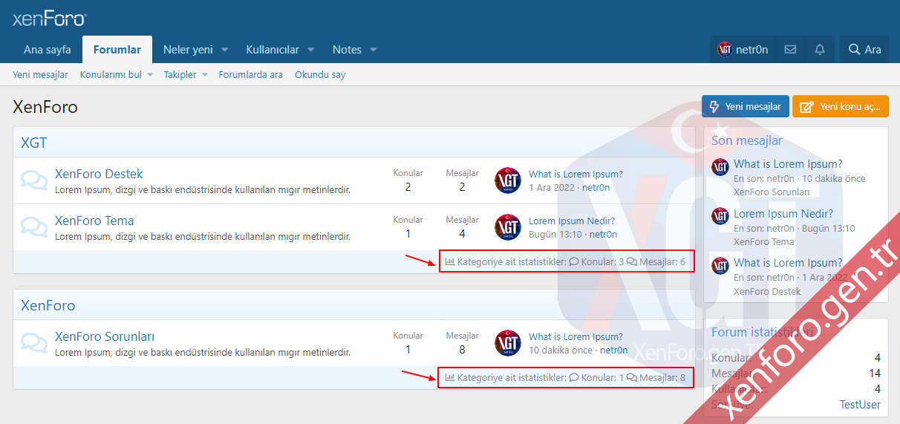Go to the Ana sayfa tab
This screenshot has height=424, width=900.
[x=48, y=50]
